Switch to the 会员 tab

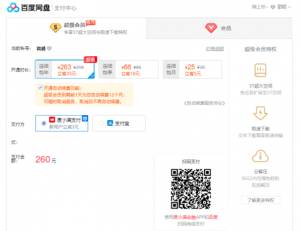click(220, 28)
